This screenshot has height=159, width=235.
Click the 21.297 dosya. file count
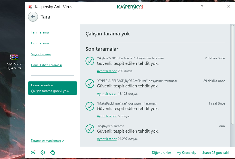pos(128,139)
